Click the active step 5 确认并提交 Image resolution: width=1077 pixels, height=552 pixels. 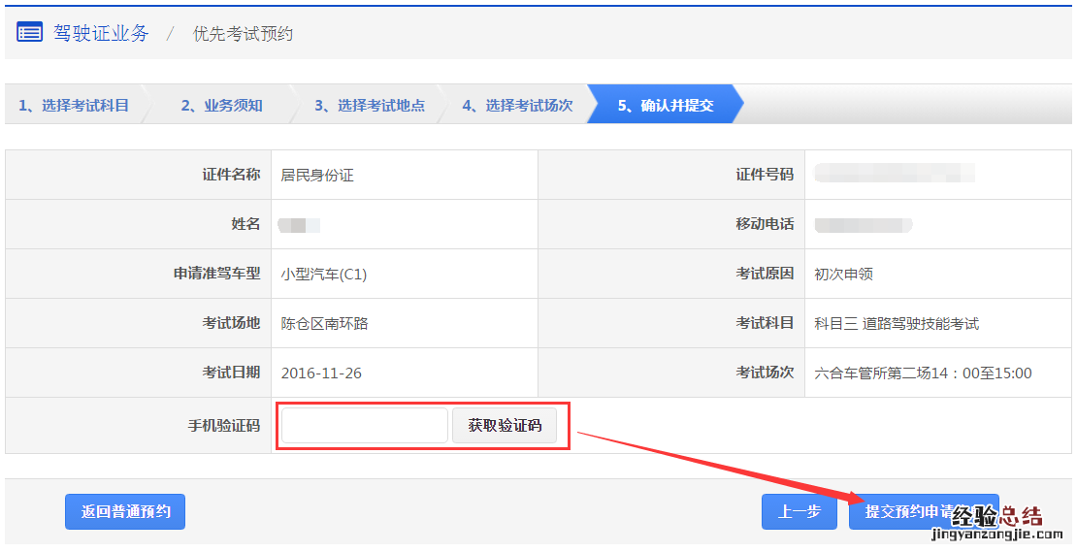pyautogui.click(x=666, y=106)
